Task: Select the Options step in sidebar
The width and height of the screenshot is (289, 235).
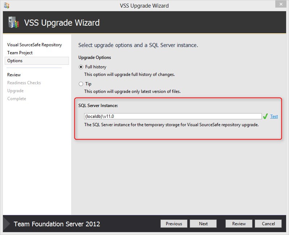Action: (x=37, y=61)
